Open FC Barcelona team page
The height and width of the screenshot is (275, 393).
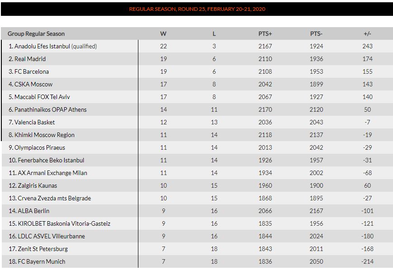pyautogui.click(x=32, y=72)
